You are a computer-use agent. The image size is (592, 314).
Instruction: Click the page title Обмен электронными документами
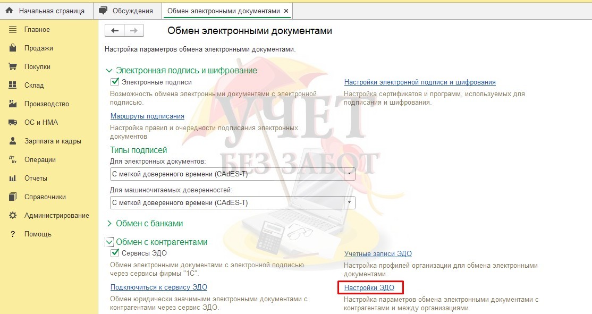pos(250,31)
